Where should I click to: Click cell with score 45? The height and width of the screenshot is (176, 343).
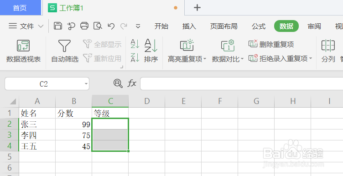click(x=74, y=146)
